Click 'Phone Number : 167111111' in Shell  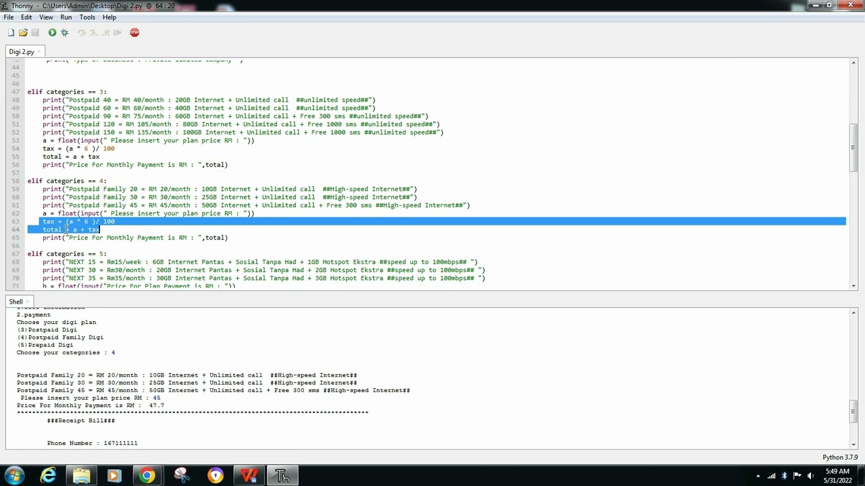92,443
